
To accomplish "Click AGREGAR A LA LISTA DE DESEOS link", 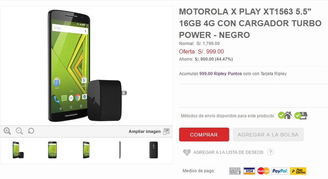I will (228, 152).
